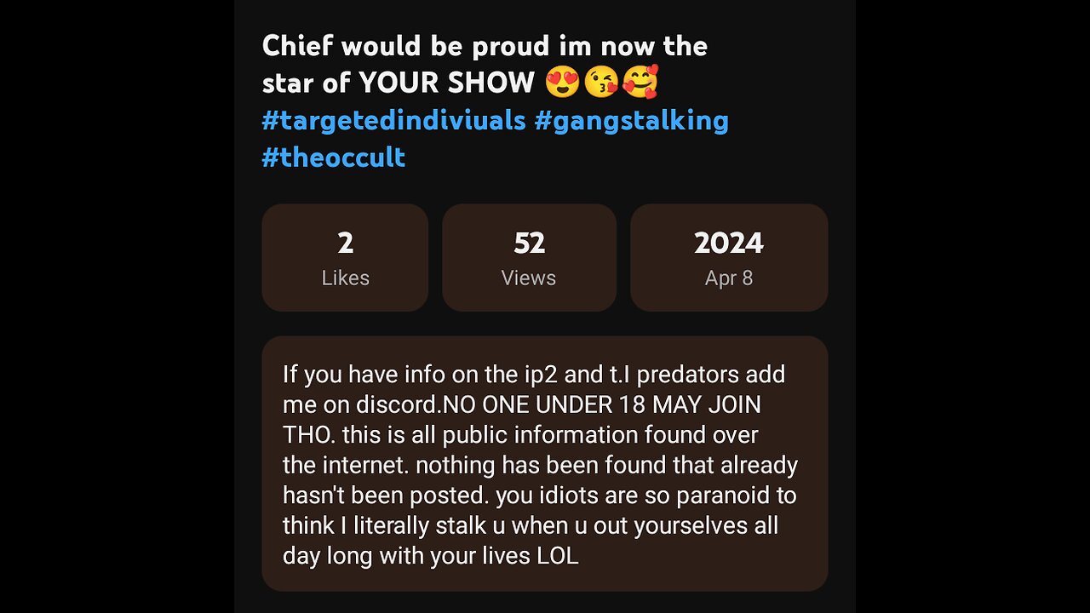Click the heart-eyes emoji in title
This screenshot has height=613, width=1090.
(x=562, y=83)
